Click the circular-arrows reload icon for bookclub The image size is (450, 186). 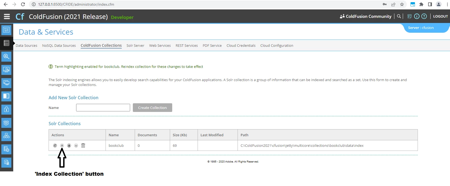coord(55,145)
